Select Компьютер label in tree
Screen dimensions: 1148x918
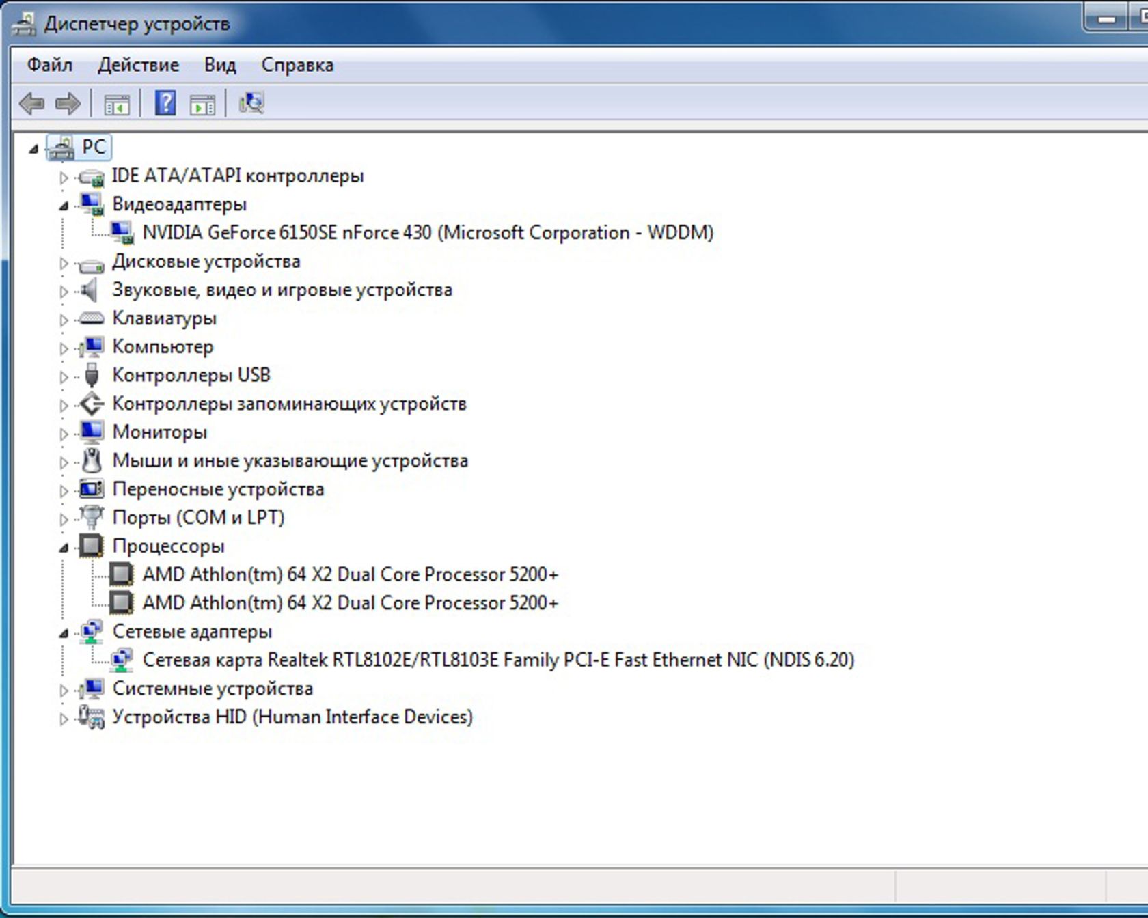click(x=163, y=347)
